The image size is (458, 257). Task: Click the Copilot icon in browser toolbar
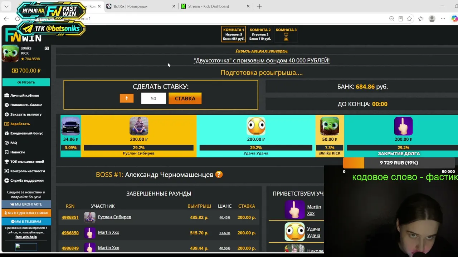click(454, 19)
